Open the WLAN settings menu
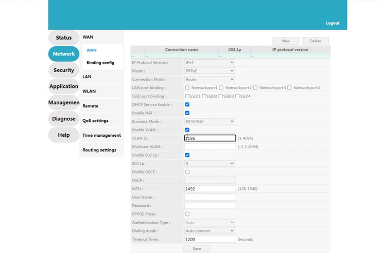 tap(89, 92)
